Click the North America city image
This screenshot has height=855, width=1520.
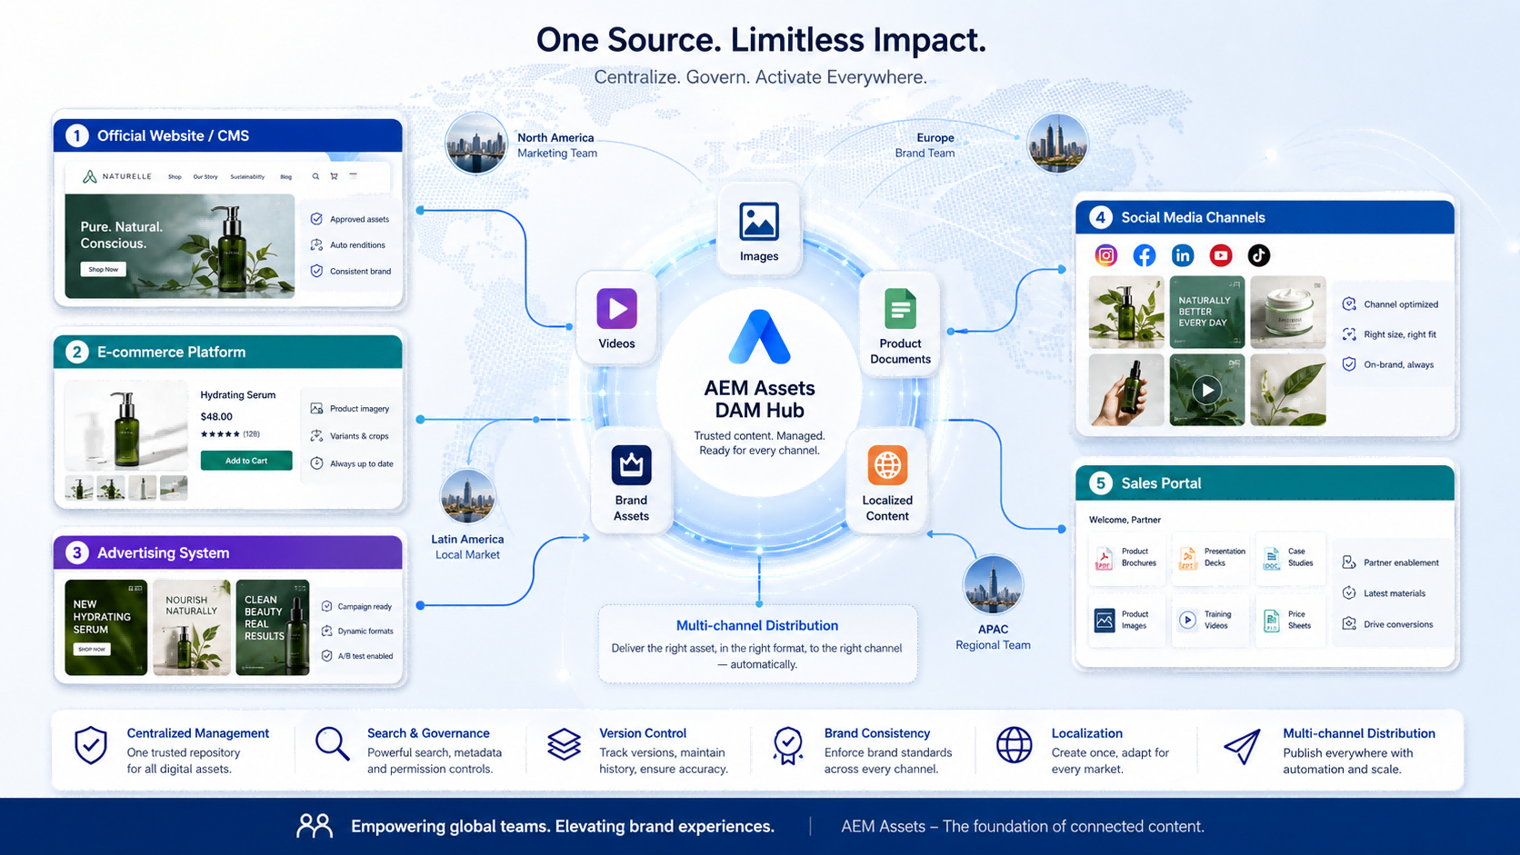pos(475,144)
